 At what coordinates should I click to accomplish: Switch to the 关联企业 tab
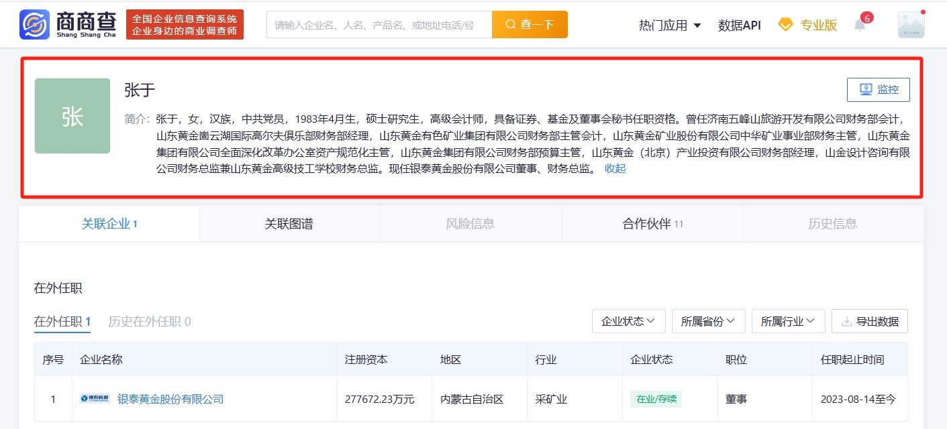(109, 224)
